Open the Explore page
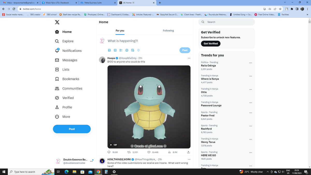 pos(64,41)
